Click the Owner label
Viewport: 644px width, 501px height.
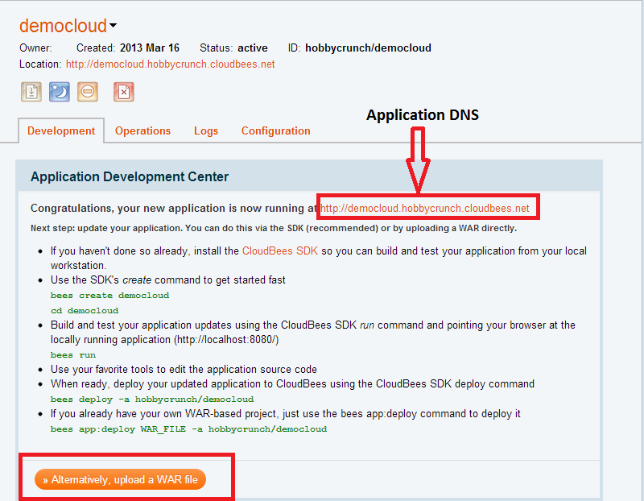[35, 48]
